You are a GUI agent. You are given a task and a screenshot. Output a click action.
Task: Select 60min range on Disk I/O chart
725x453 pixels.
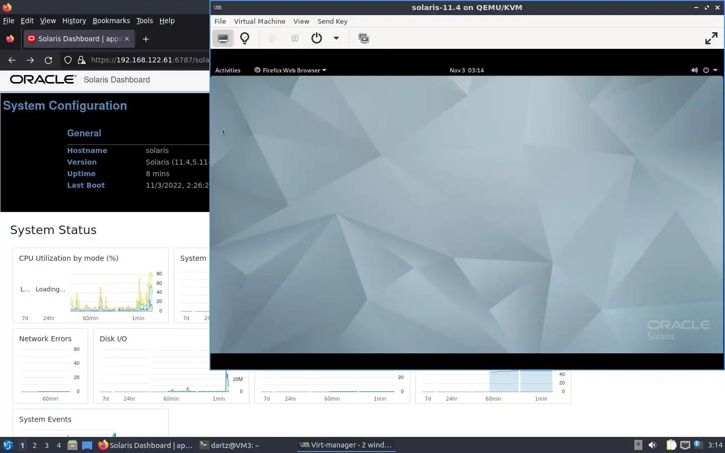coord(171,399)
